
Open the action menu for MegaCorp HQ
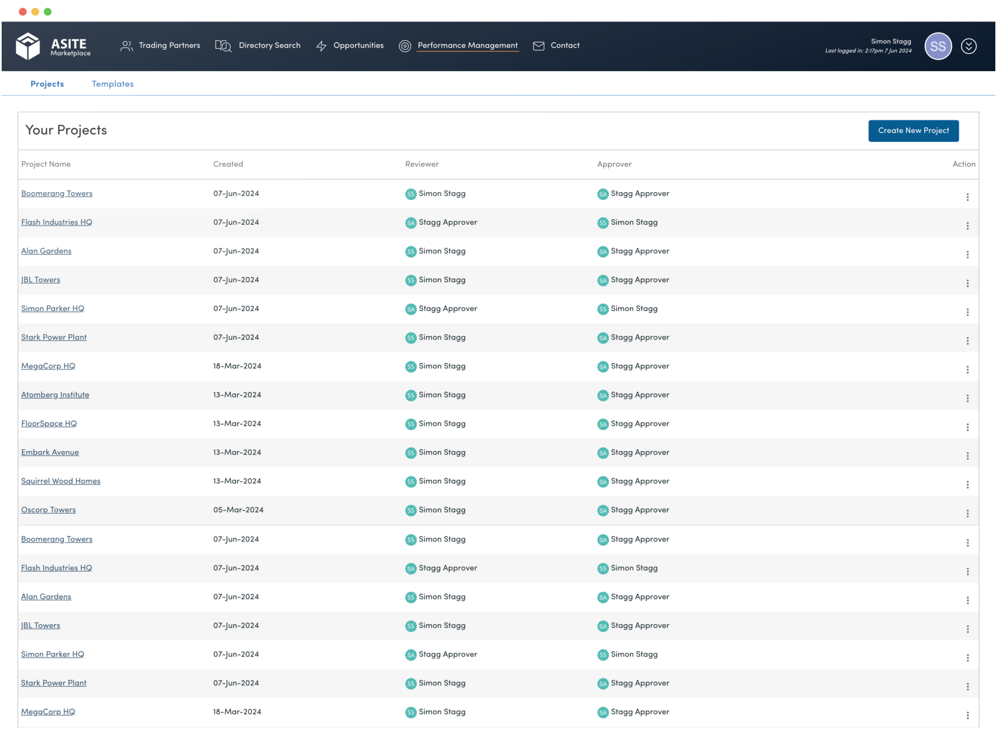967,369
